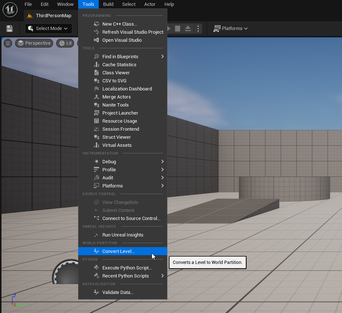Image resolution: width=342 pixels, height=313 pixels.
Task: Expand the Find in Blueprints submenu
Action: pos(120,56)
